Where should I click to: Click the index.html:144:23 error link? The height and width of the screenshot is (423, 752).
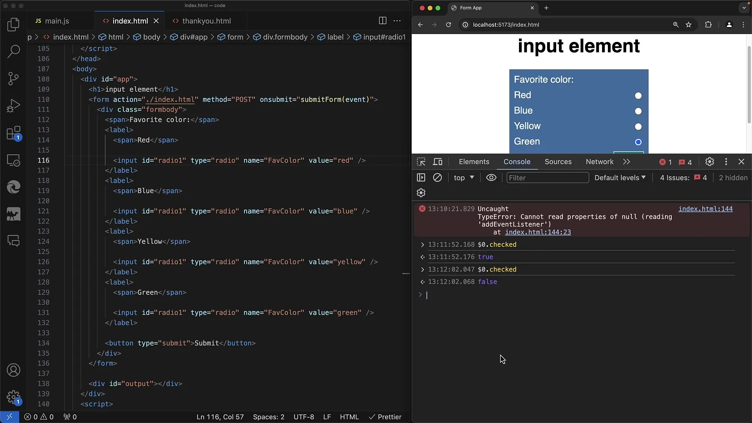pos(538,232)
